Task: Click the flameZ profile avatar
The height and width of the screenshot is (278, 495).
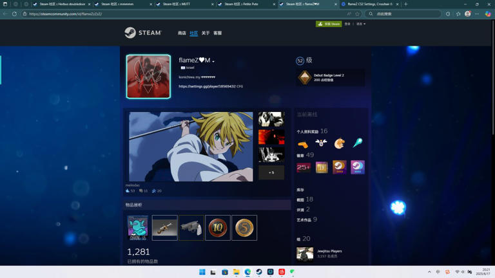Action: click(148, 77)
